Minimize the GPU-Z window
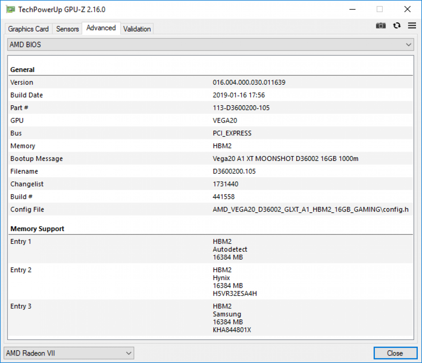Screen dimensions: 422x363 pyautogui.click(x=352, y=10)
